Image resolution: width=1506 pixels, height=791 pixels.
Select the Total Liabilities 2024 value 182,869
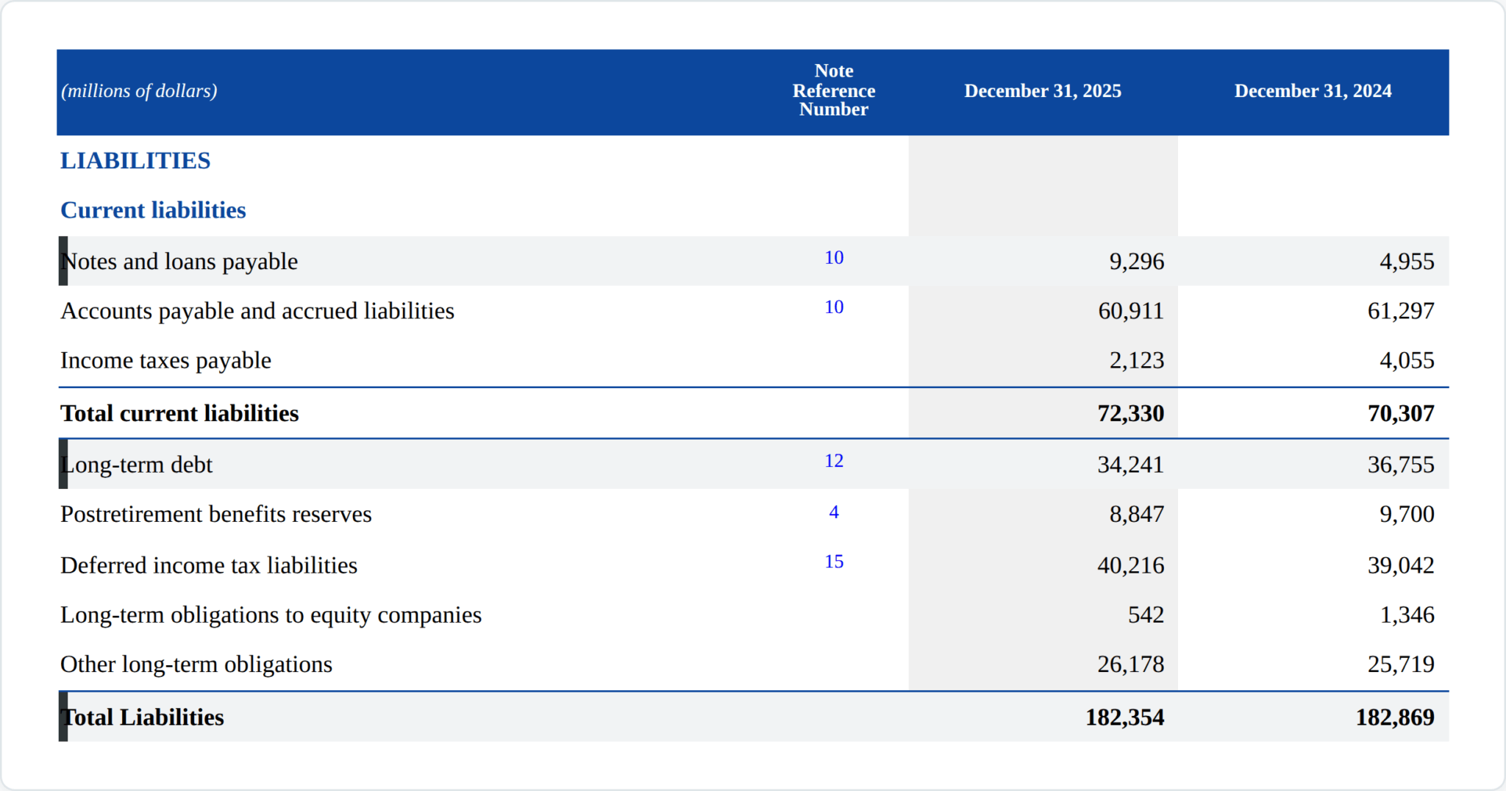tap(1395, 717)
